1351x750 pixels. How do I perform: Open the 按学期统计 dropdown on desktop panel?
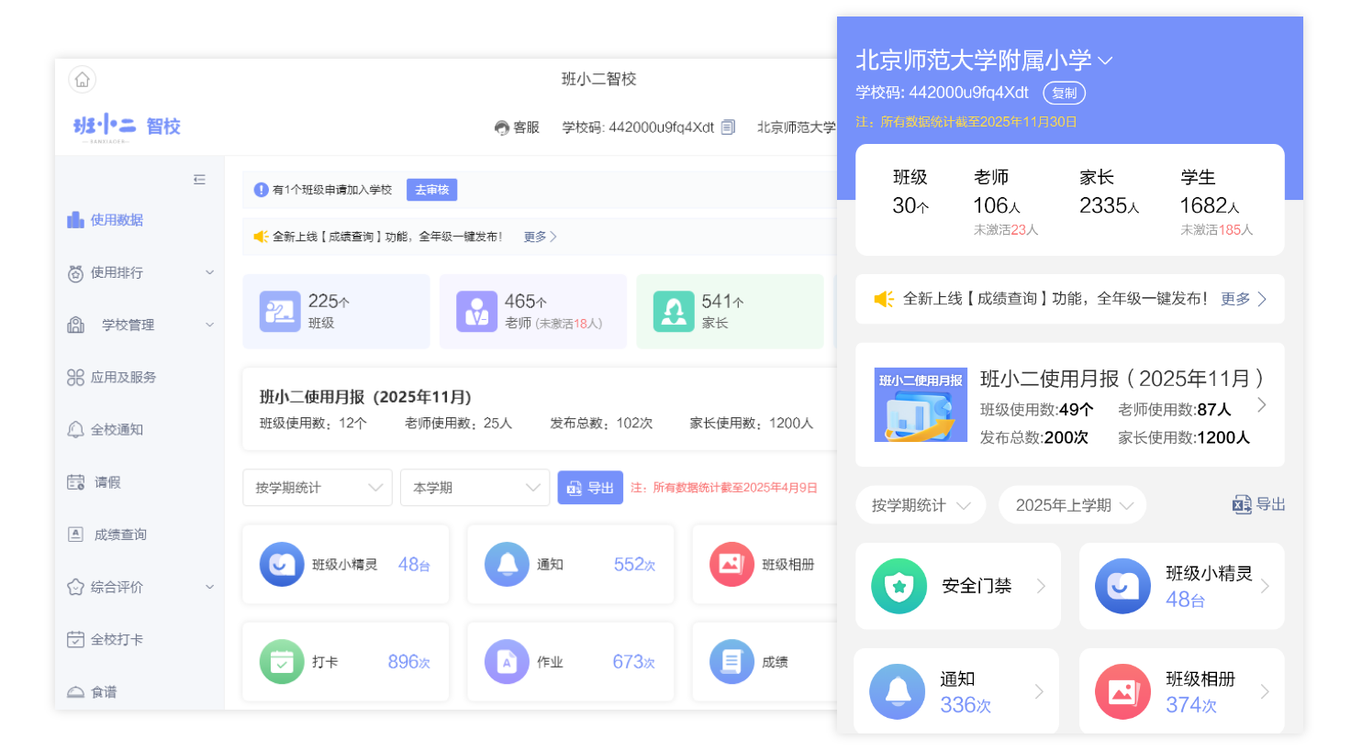click(318, 488)
